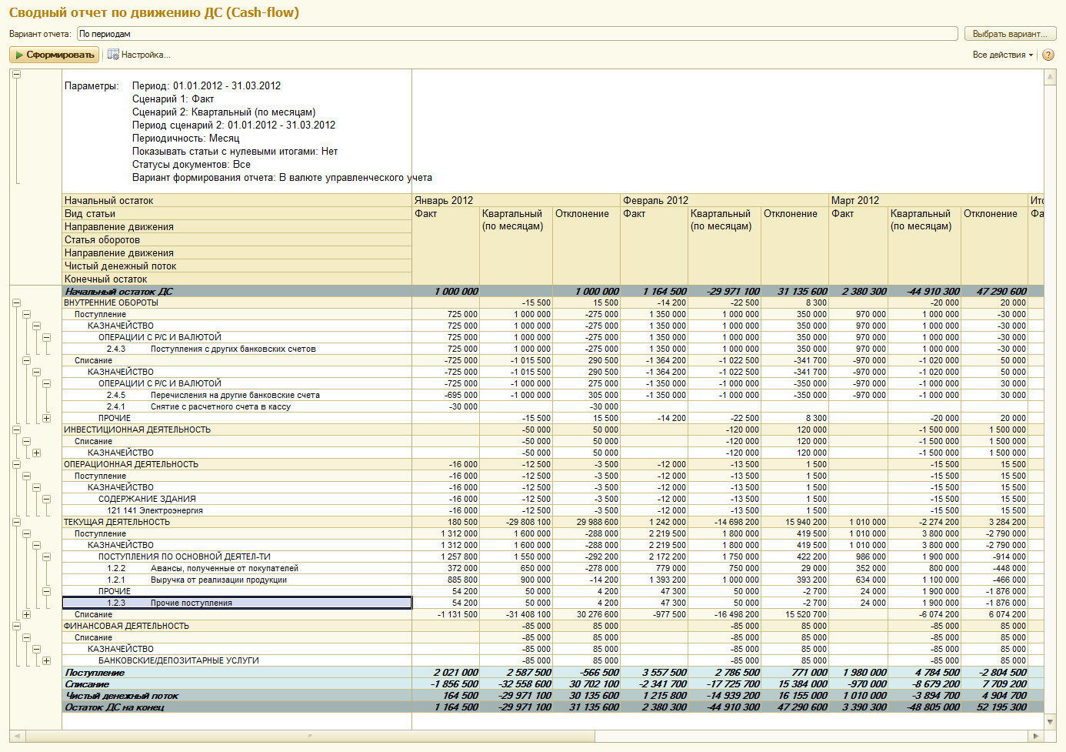Select the row 1.2.2 Авансы, полученные от покупателей
This screenshot has width=1066, height=752.
point(223,569)
